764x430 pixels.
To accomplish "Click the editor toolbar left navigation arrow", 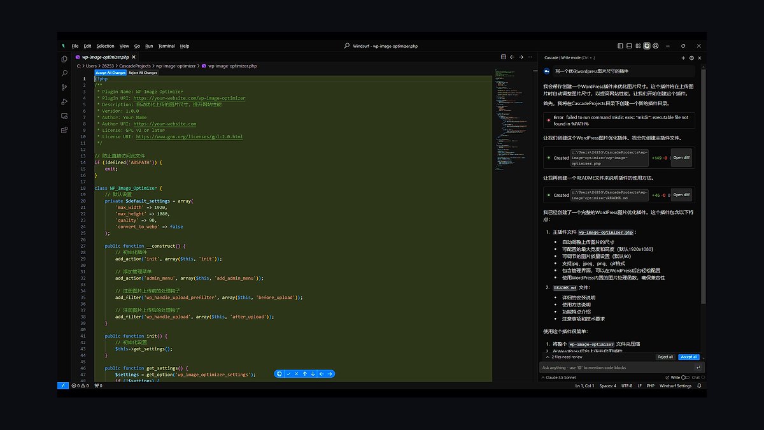I will [x=512, y=57].
